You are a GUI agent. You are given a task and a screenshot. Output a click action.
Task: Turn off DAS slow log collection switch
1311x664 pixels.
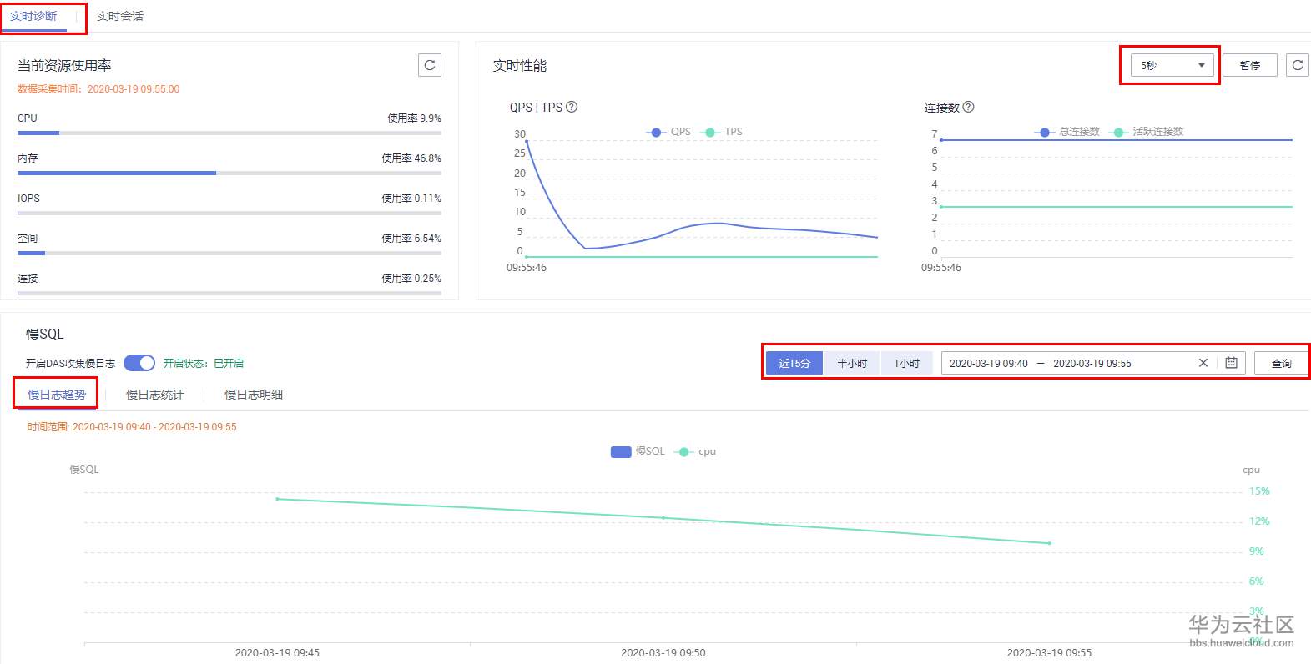(139, 363)
